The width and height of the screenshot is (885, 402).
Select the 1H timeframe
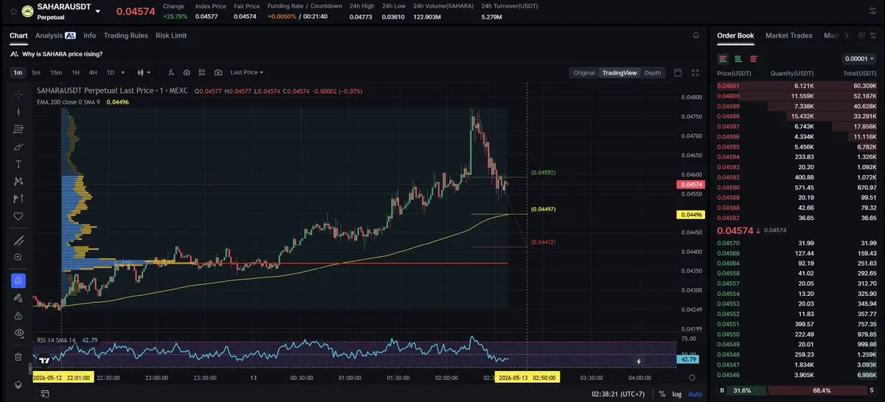(x=75, y=72)
